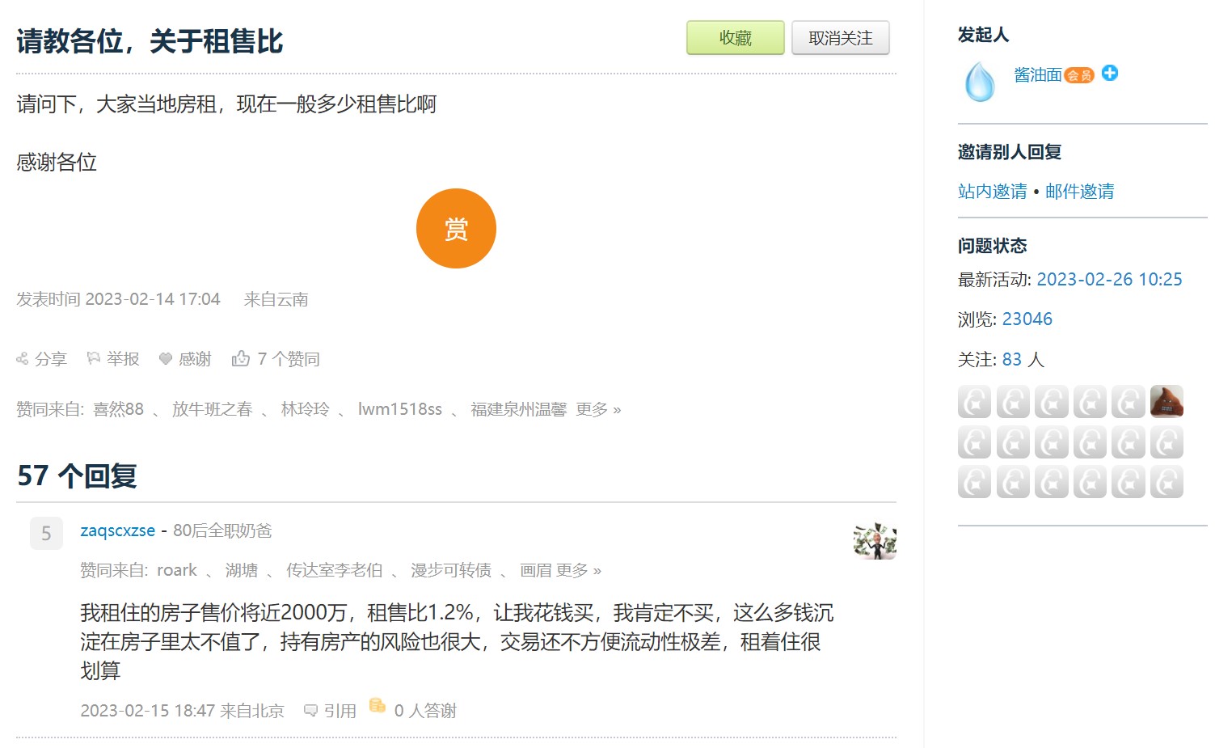Report the post with 举报
Screen dimensions: 1215x748
coord(113,359)
